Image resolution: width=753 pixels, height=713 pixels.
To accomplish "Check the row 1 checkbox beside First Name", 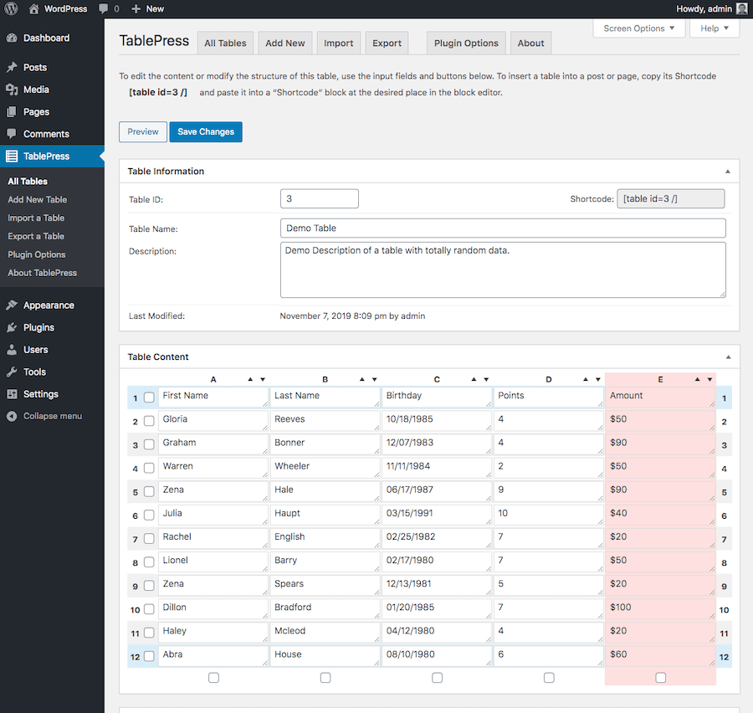I will point(150,398).
